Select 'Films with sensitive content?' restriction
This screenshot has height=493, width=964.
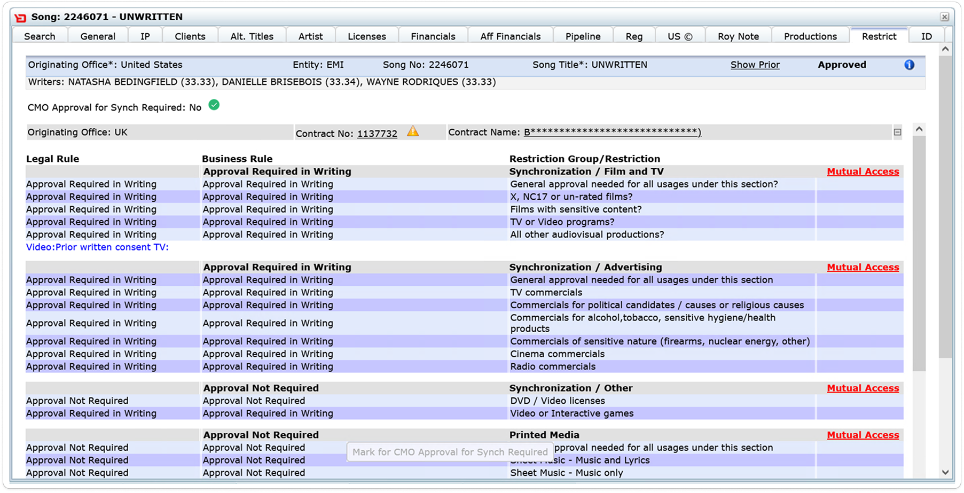click(x=465, y=209)
